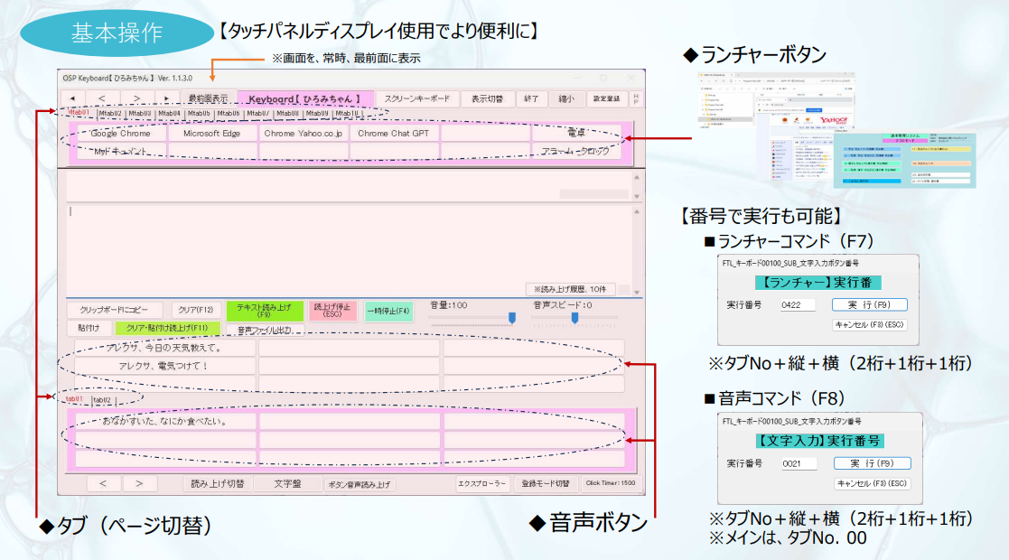Switch to the Mtab02 tab
This screenshot has width=1009, height=560.
coord(110,113)
